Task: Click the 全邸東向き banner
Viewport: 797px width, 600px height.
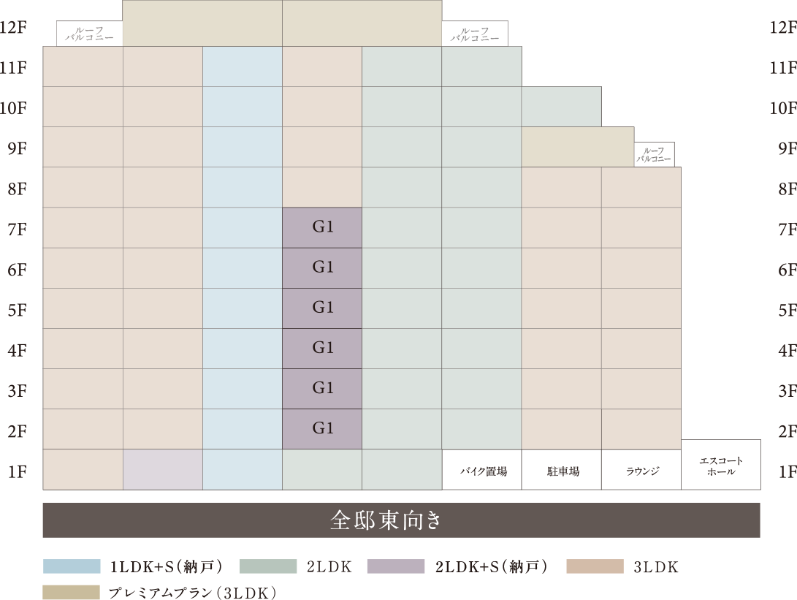Action: pos(402,520)
